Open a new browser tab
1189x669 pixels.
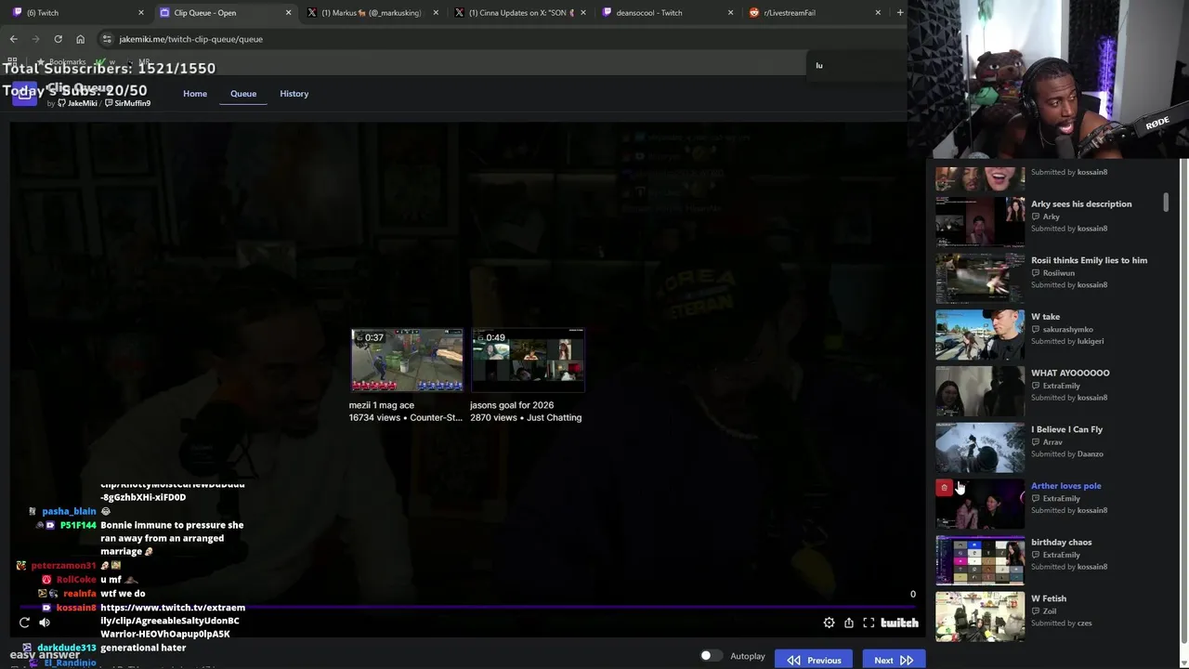click(x=899, y=12)
